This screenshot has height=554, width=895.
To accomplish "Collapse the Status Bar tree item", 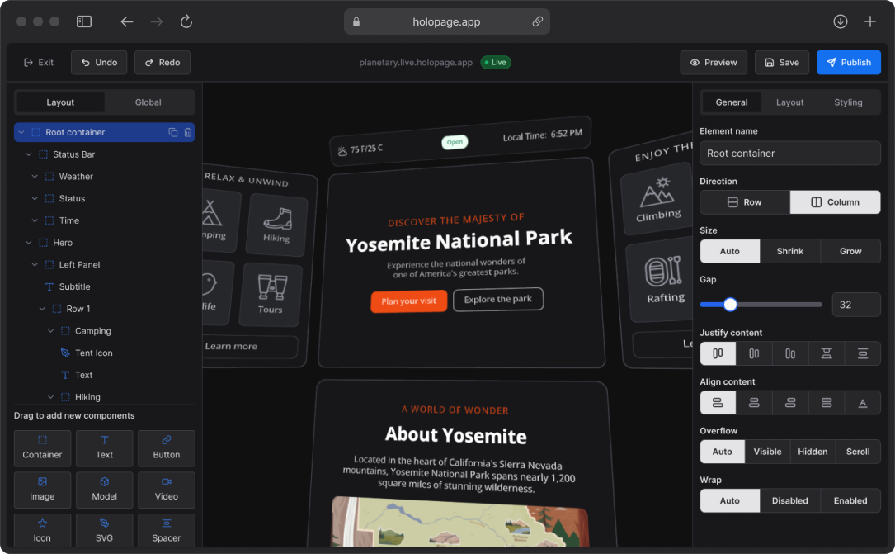I will click(27, 154).
